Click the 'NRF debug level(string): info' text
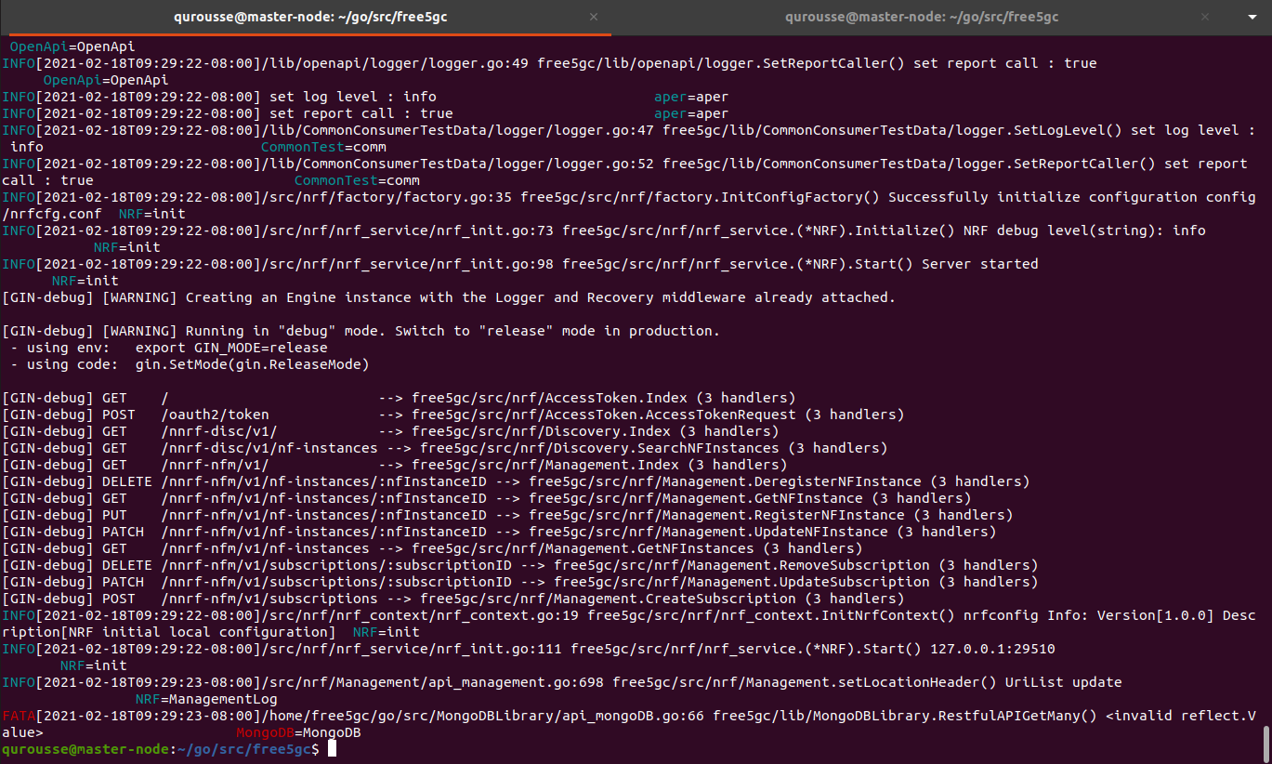This screenshot has width=1272, height=764. pyautogui.click(x=1084, y=231)
